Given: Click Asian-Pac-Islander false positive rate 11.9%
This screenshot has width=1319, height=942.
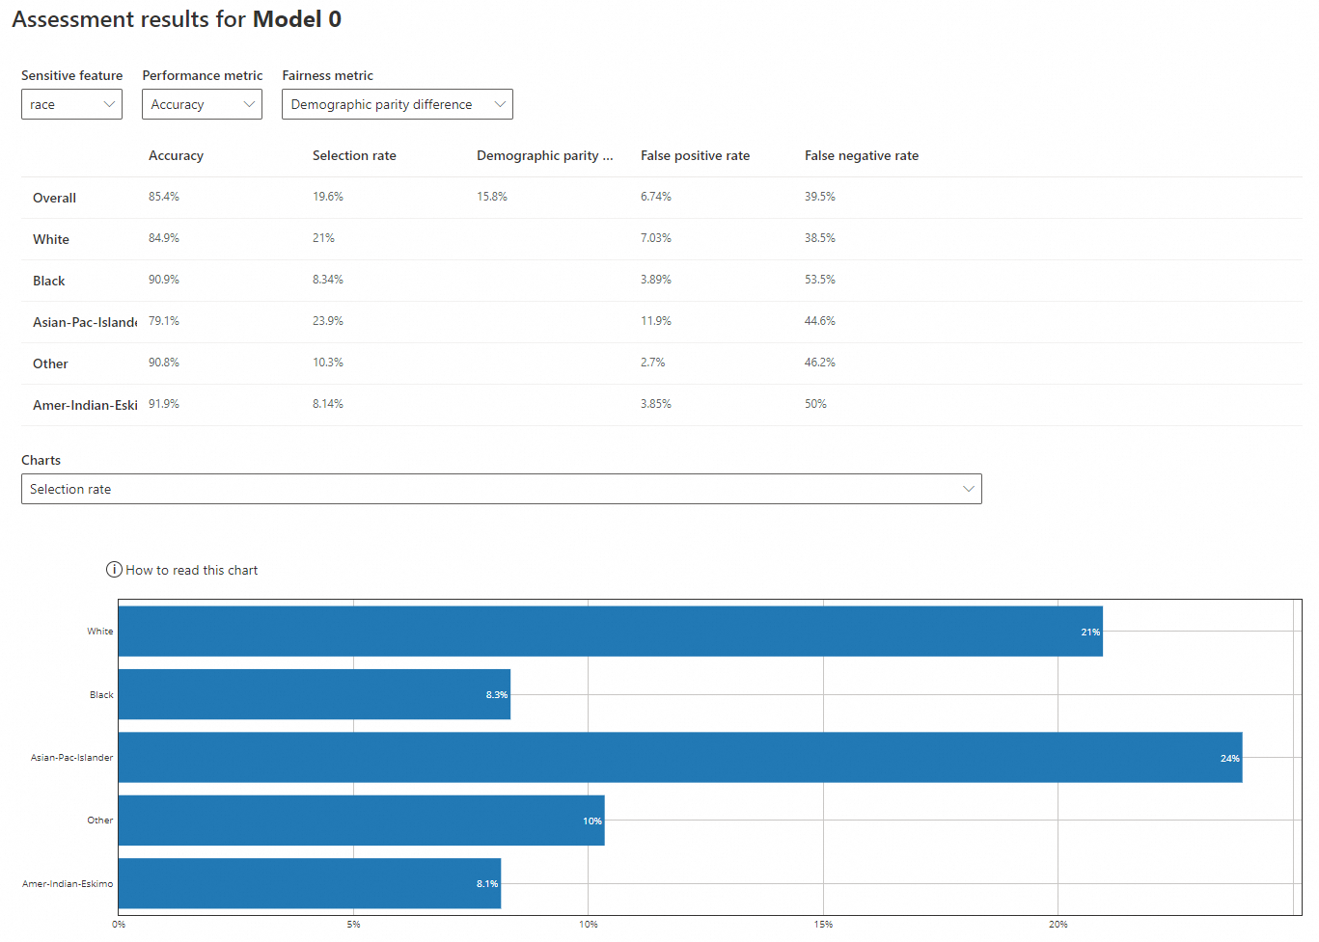Looking at the screenshot, I should coord(656,321).
